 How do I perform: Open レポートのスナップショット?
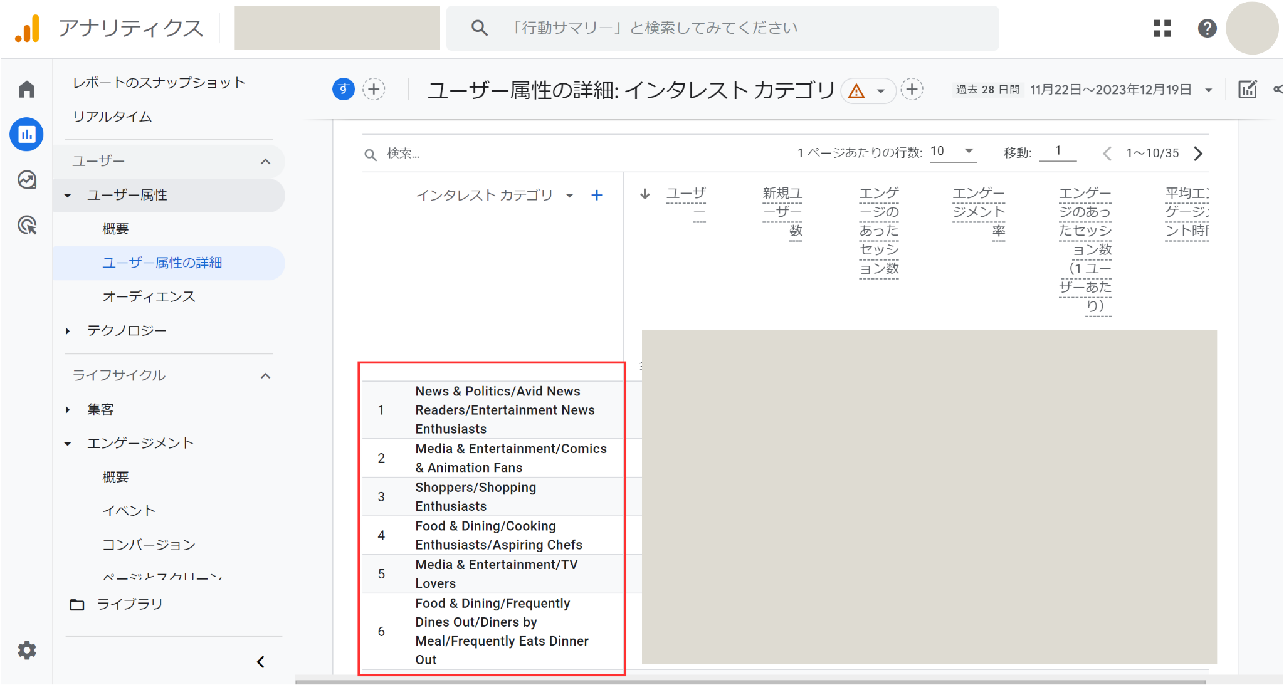159,83
